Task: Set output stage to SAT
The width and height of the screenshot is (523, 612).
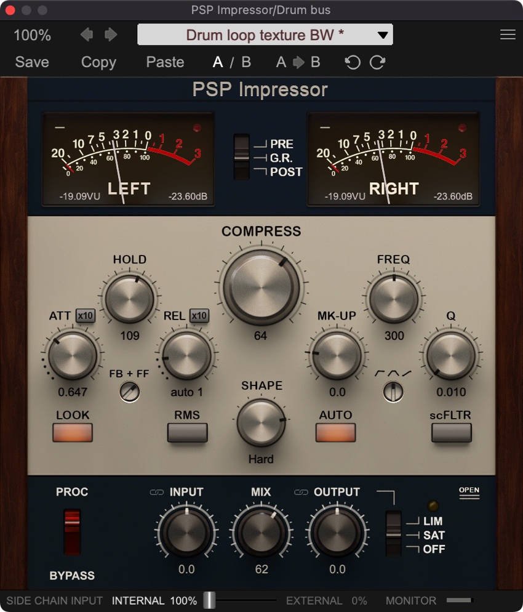Action: [x=434, y=535]
